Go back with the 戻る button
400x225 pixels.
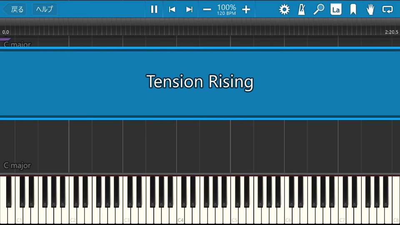pos(15,10)
